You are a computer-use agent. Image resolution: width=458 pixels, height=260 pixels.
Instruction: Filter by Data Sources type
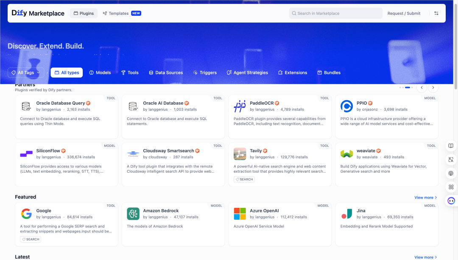(166, 73)
